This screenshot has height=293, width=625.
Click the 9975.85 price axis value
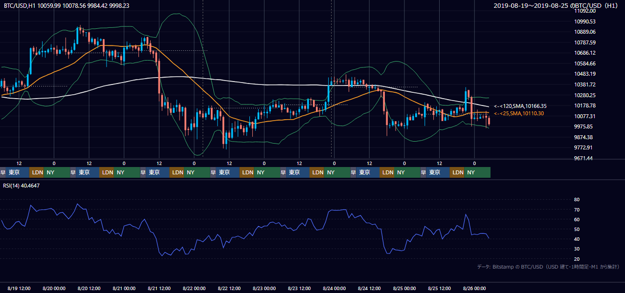click(x=584, y=126)
